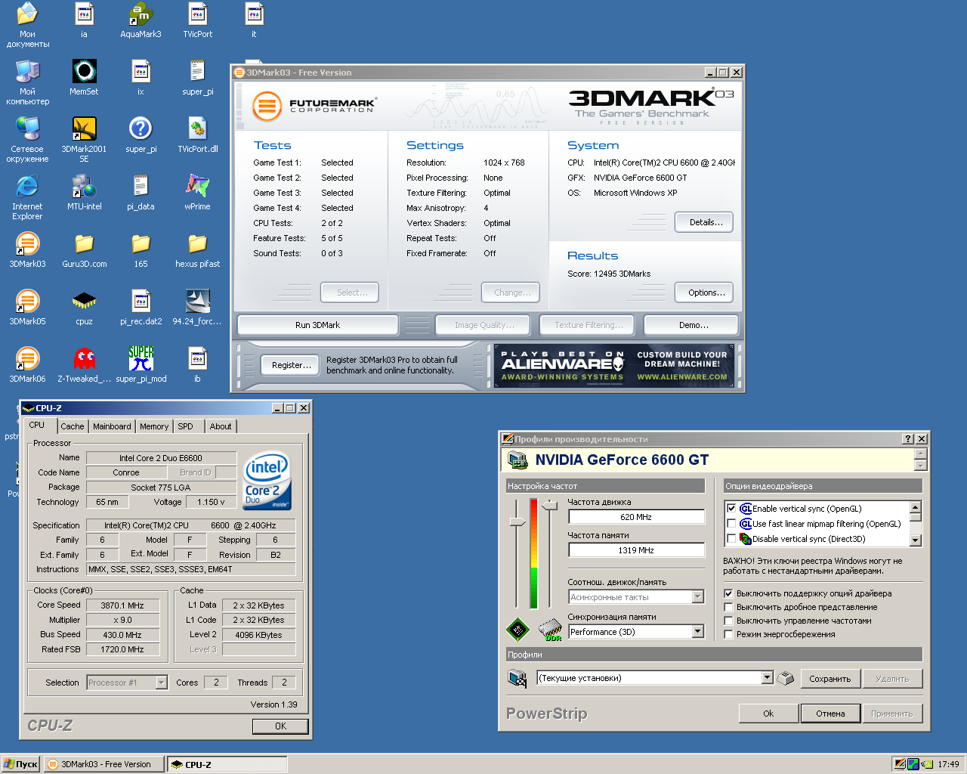The image size is (967, 774).
Task: Click the hotkey keyboard-key icon beside profiles dropdown
Action: (786, 678)
